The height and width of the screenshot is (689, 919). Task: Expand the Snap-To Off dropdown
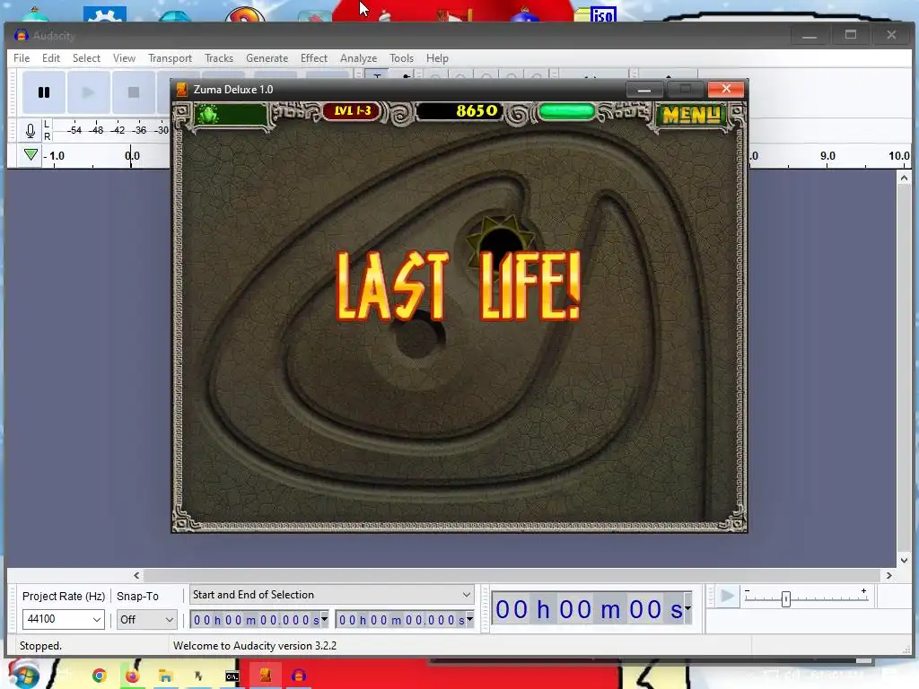pyautogui.click(x=169, y=619)
